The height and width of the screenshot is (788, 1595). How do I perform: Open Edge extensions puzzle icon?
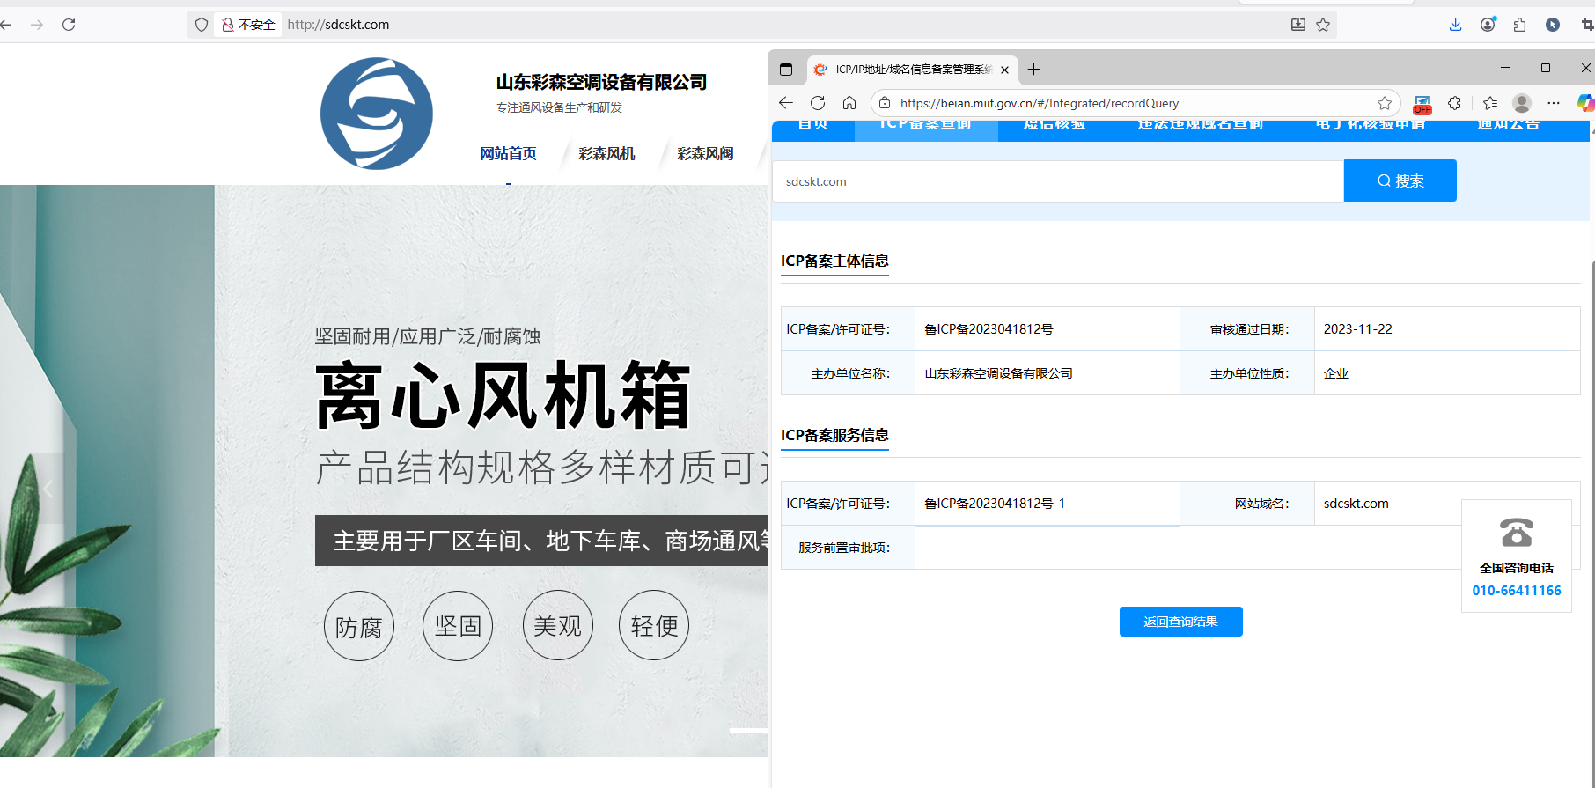coord(1454,103)
